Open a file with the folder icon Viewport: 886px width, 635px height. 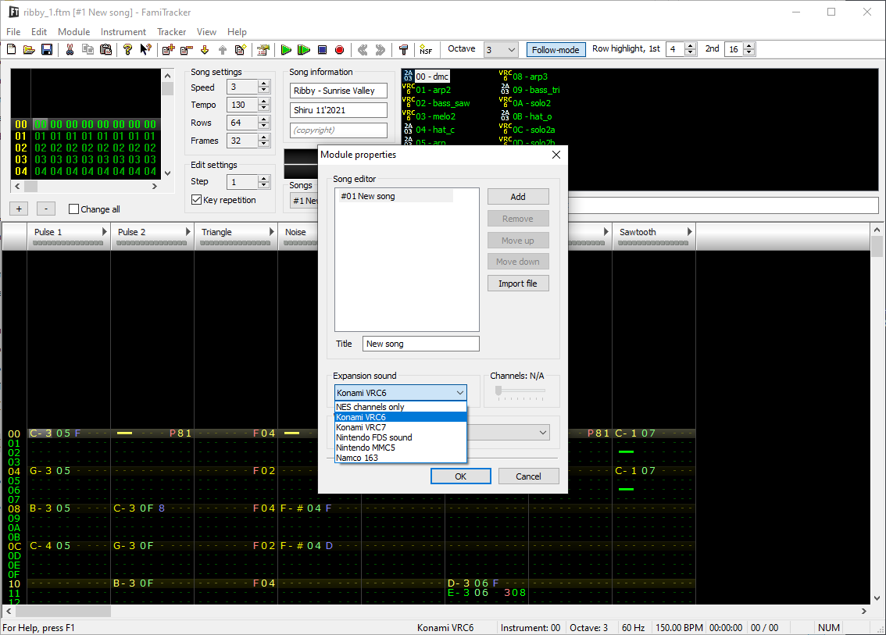pyautogui.click(x=30, y=50)
